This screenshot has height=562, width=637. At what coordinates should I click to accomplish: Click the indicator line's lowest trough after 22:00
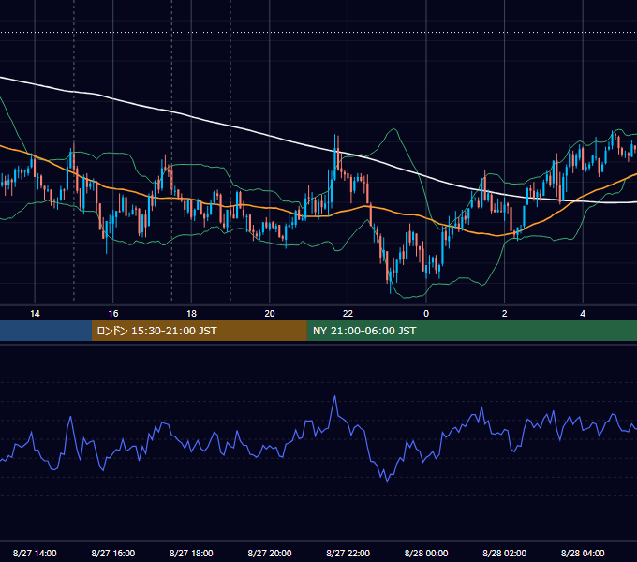(387, 481)
